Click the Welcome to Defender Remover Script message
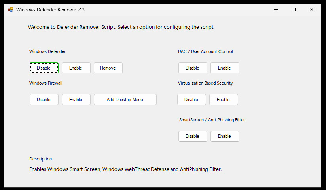This screenshot has width=326, height=190. [121, 27]
